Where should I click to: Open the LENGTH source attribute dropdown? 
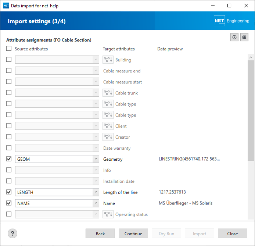(x=96, y=192)
